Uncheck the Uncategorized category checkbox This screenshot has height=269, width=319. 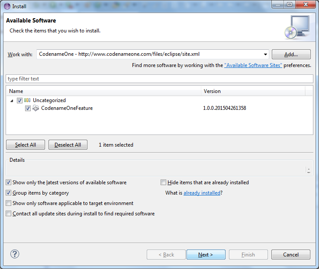19,100
